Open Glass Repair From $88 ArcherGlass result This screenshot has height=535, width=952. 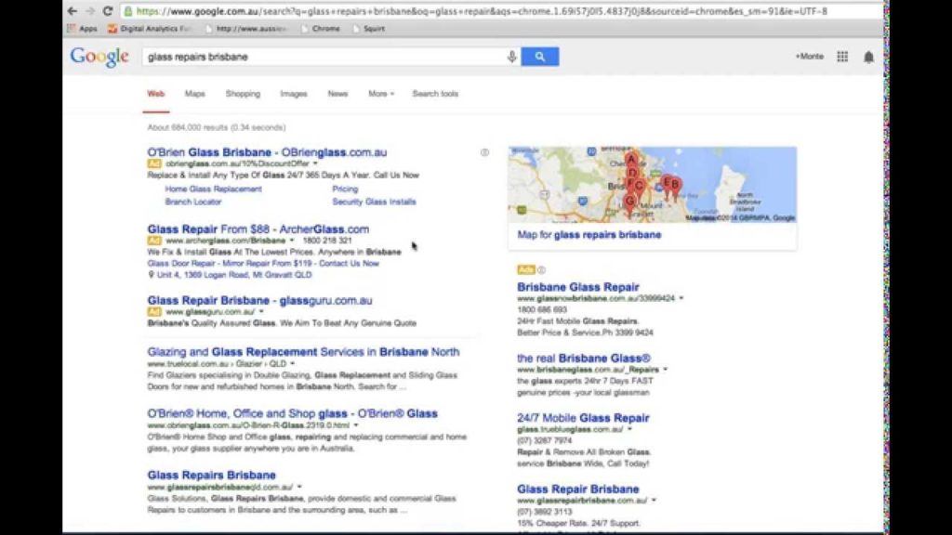(x=258, y=229)
